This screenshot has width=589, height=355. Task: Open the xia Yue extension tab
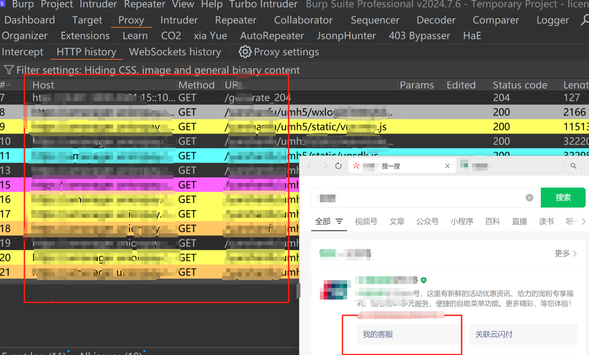click(x=210, y=36)
